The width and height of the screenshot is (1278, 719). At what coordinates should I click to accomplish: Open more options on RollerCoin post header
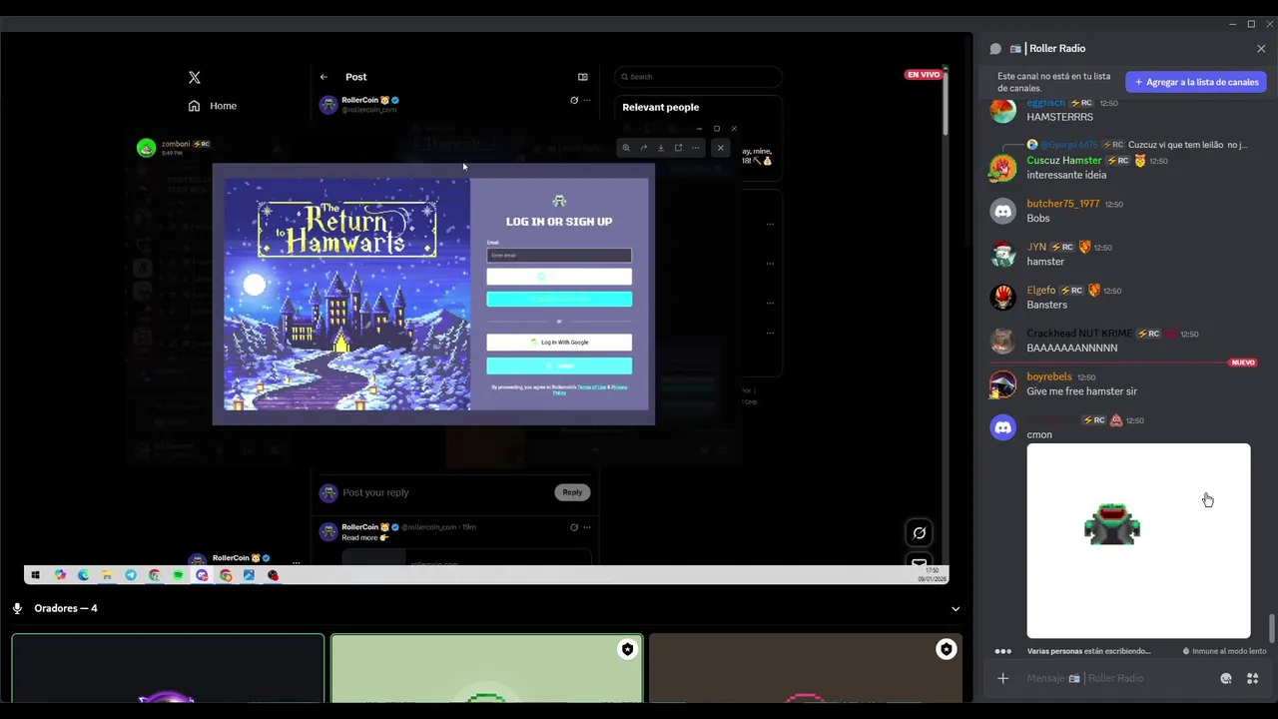[x=587, y=100]
